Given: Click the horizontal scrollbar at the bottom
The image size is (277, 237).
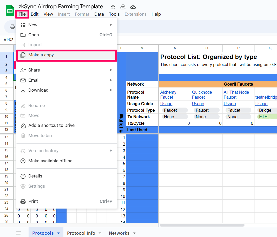Looking at the screenshot, I should (202, 225).
